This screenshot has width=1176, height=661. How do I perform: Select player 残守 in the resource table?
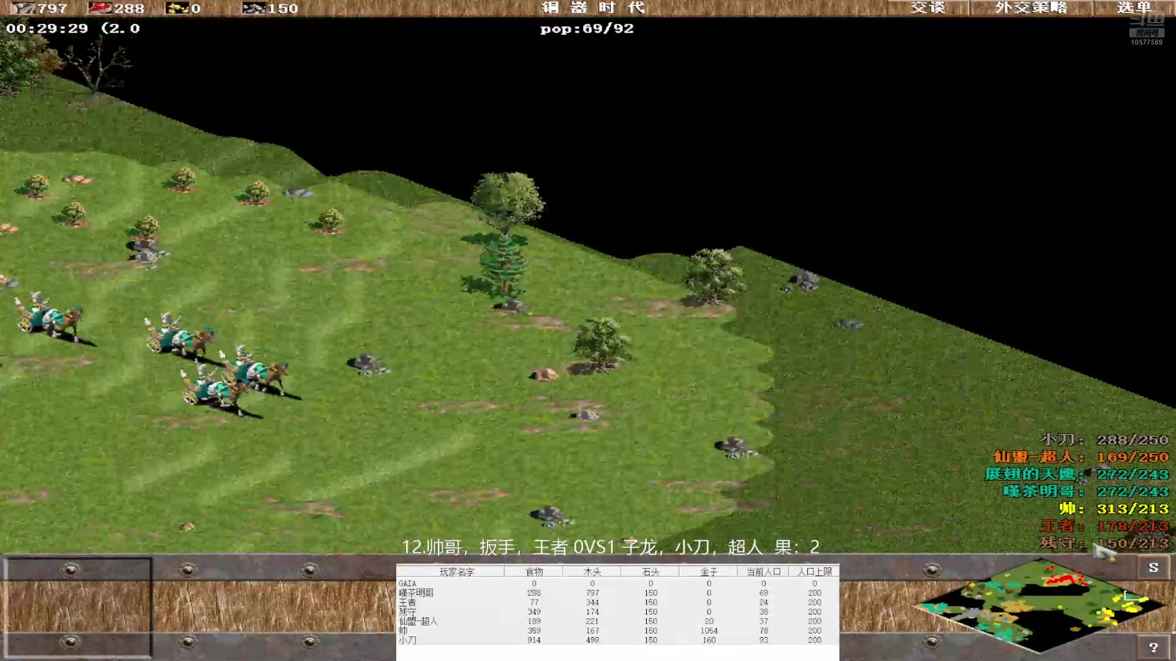407,611
